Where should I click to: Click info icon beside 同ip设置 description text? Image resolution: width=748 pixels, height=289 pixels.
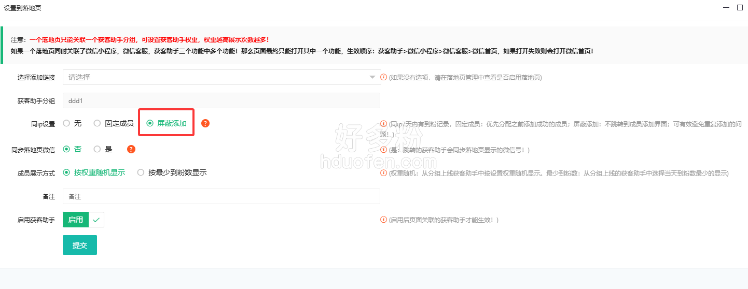tap(384, 124)
